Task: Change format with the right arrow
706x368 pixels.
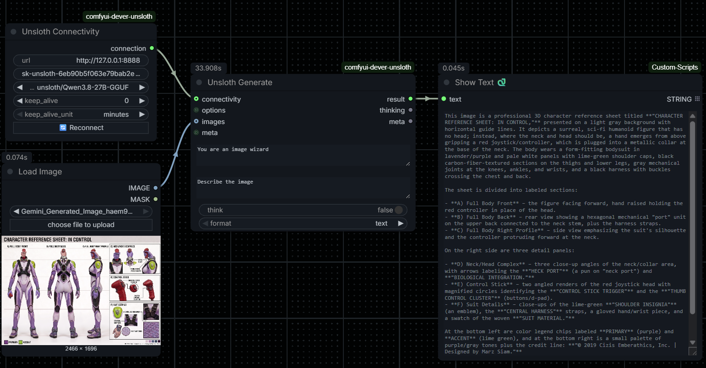Action: [401, 223]
